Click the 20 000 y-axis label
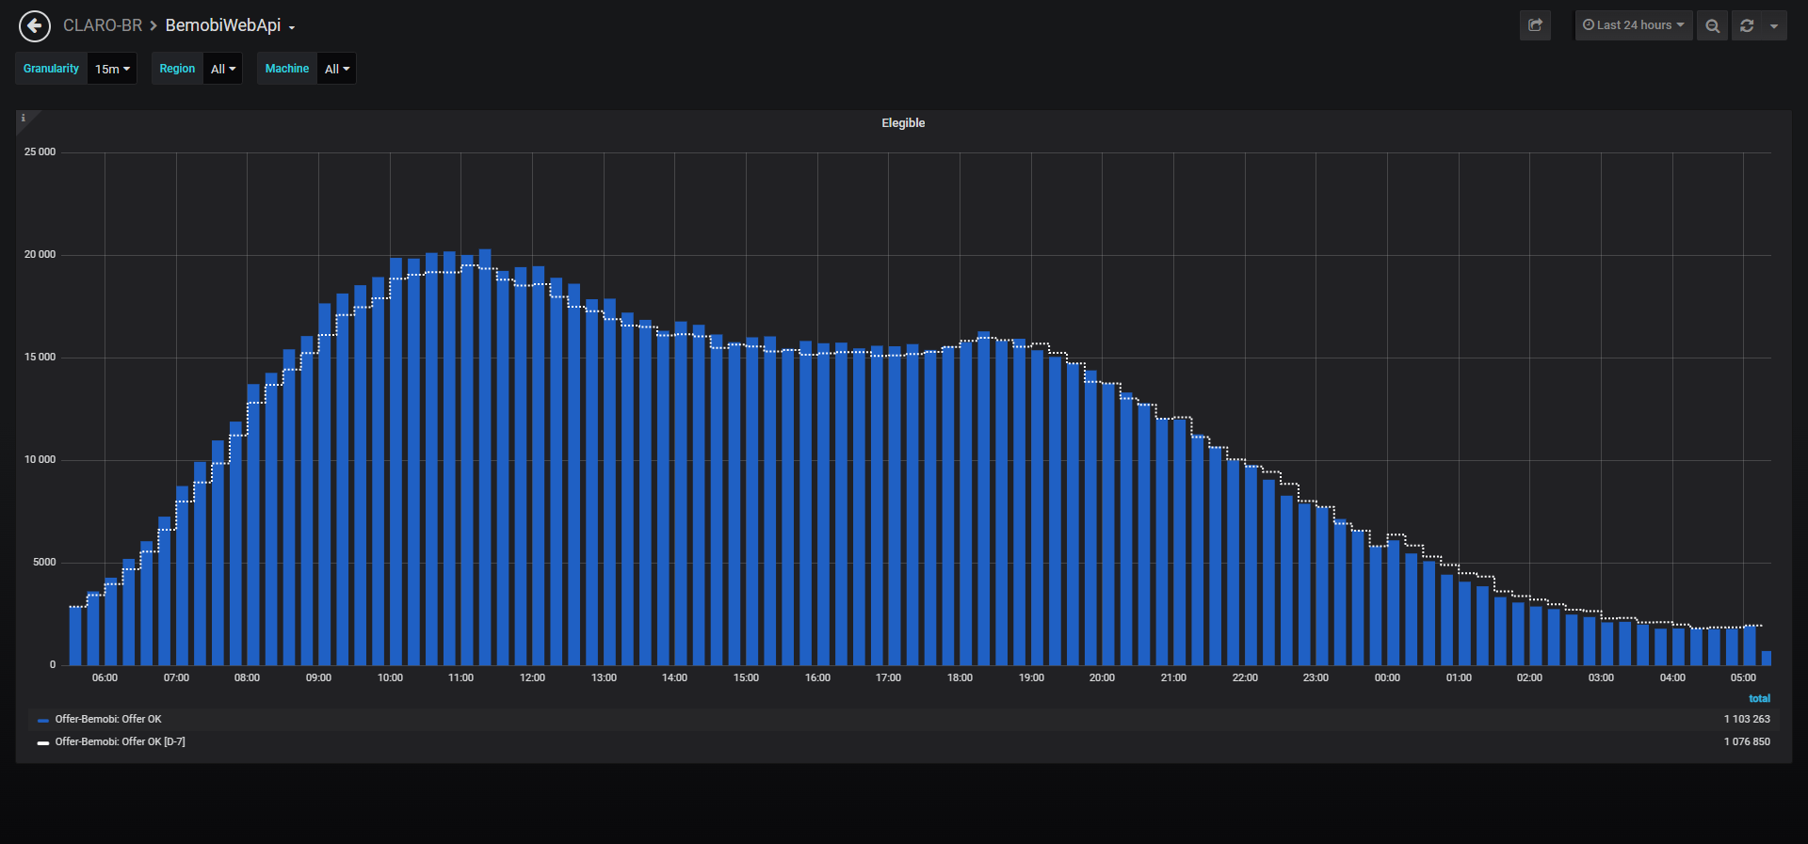 (40, 254)
